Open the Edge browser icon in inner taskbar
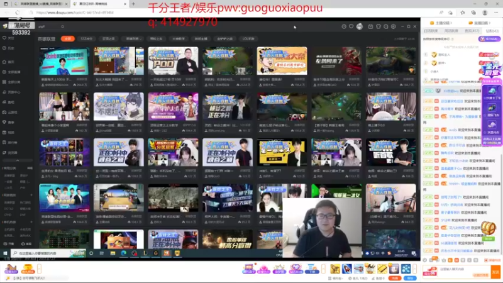This screenshot has height=283, width=503. pos(123,253)
